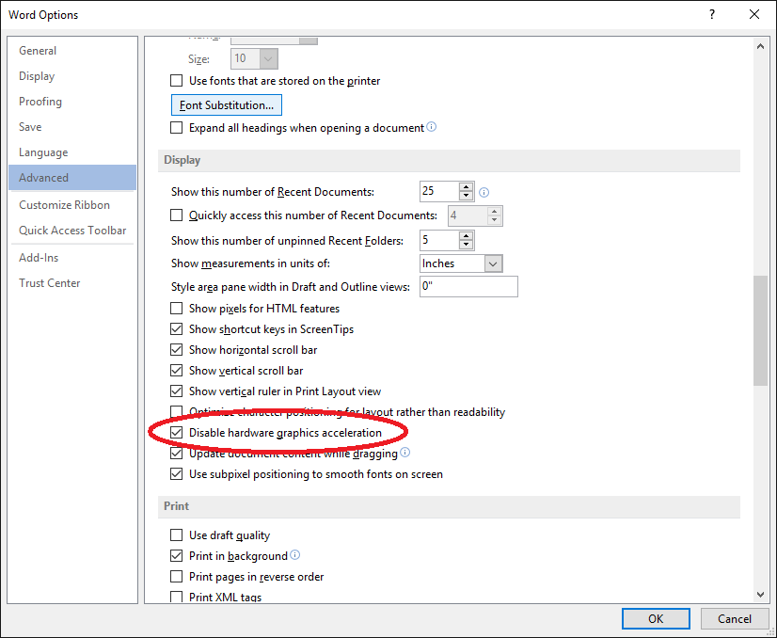Increase Recent Documents count with up arrow
This screenshot has width=777, height=638.
(x=466, y=187)
